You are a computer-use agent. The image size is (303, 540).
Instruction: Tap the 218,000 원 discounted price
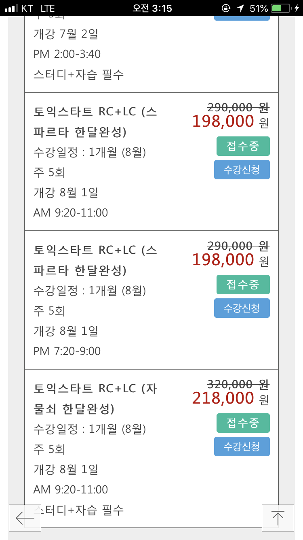(x=230, y=399)
